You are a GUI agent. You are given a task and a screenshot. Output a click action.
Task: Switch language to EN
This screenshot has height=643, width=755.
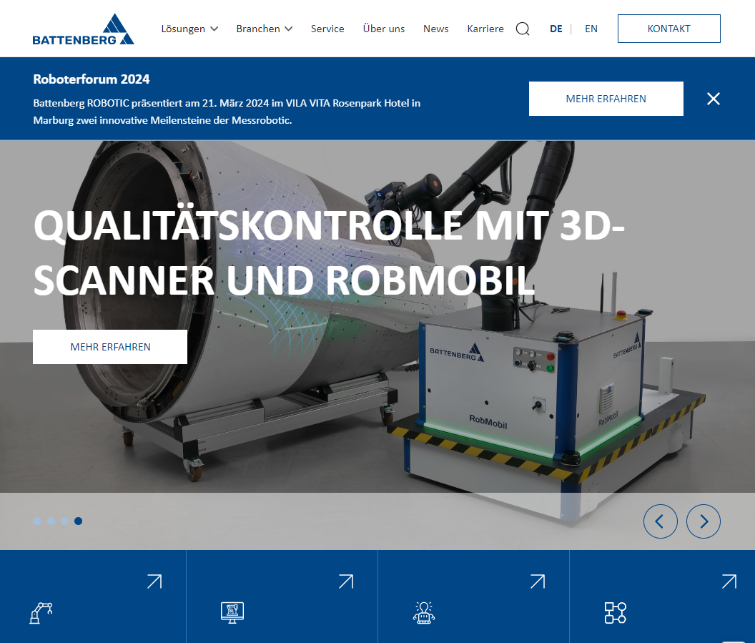[591, 29]
